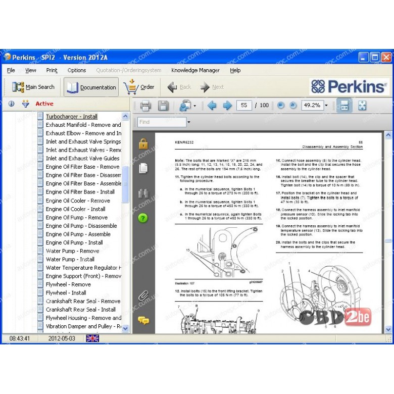Open the Help menu

pyautogui.click(x=235, y=70)
